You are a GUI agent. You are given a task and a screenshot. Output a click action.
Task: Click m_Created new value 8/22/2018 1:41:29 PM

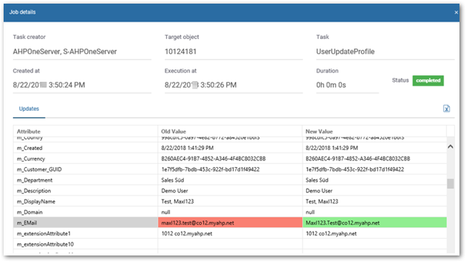click(375, 148)
